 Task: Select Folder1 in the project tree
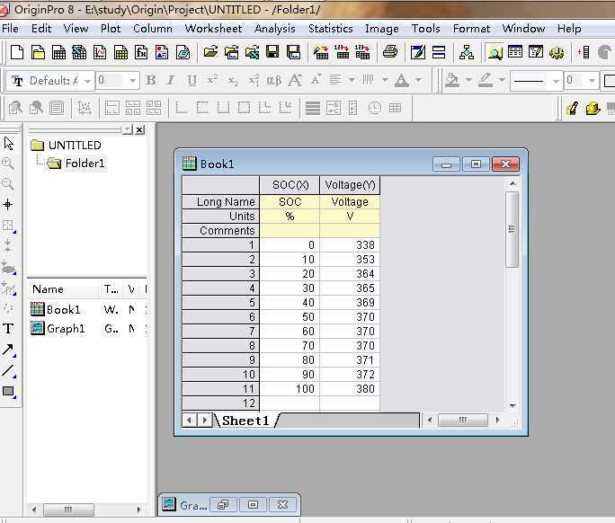tap(85, 163)
